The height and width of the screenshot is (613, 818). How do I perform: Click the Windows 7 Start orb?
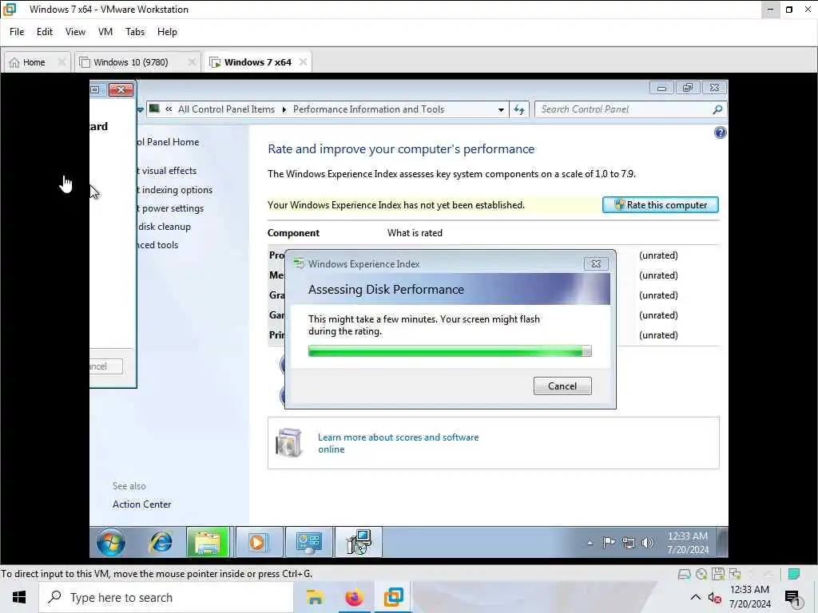pos(110,542)
